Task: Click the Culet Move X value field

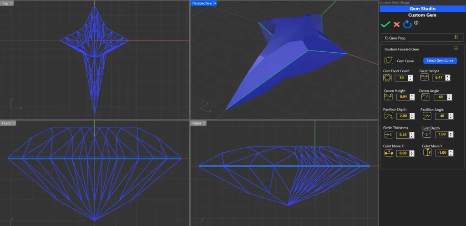Action: click(x=403, y=153)
